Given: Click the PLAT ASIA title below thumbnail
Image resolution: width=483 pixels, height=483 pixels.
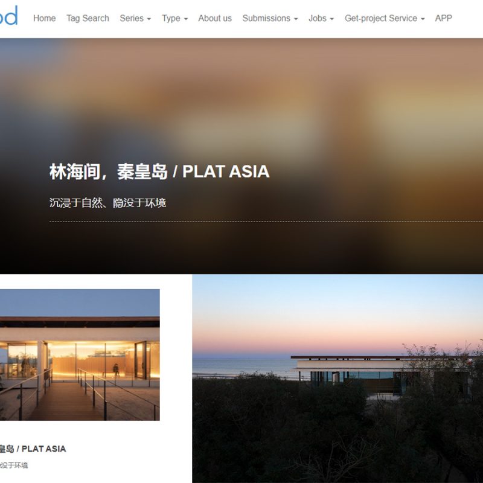Looking at the screenshot, I should point(33,449).
